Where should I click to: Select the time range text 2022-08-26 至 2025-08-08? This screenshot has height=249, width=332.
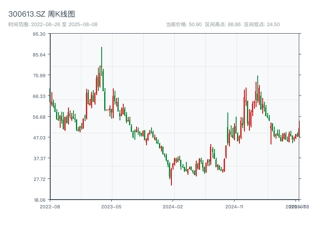tap(64, 24)
